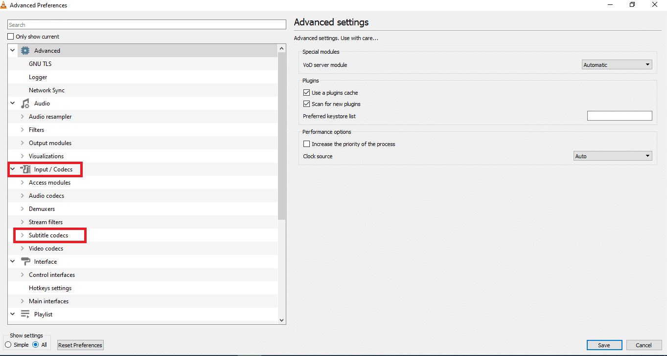667x356 pixels.
Task: Click the Audio codecs label
Action: point(46,196)
